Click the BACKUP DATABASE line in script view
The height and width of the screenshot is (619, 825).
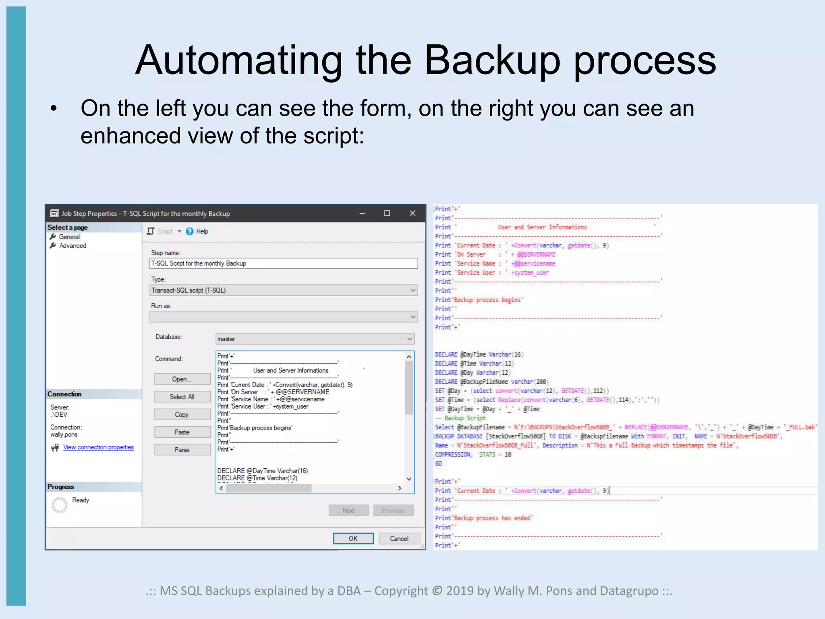[609, 436]
